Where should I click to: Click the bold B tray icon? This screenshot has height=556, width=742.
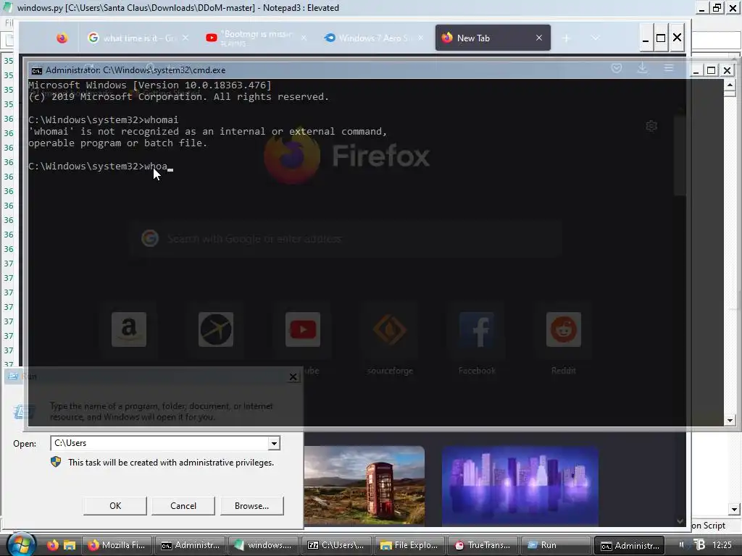(699, 544)
